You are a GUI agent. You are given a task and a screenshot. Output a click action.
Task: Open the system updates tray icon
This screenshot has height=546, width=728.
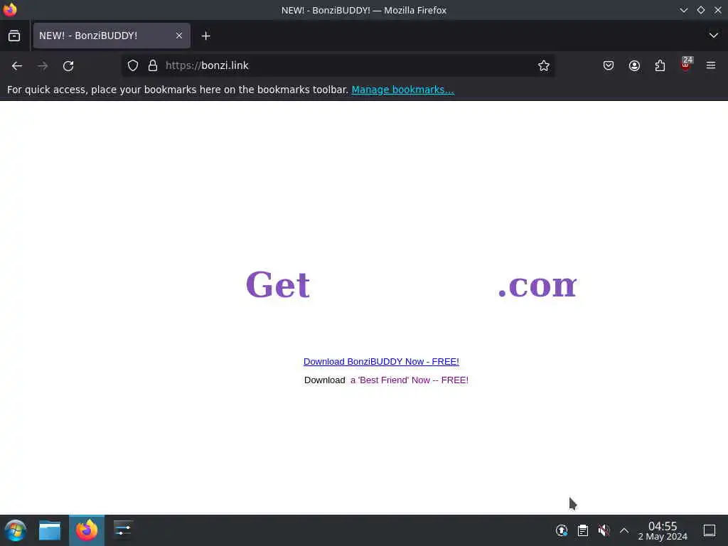[x=562, y=530]
